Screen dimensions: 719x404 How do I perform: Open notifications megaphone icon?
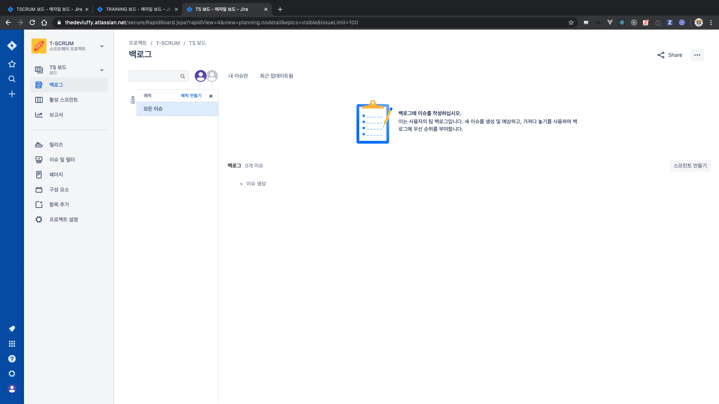(x=12, y=329)
